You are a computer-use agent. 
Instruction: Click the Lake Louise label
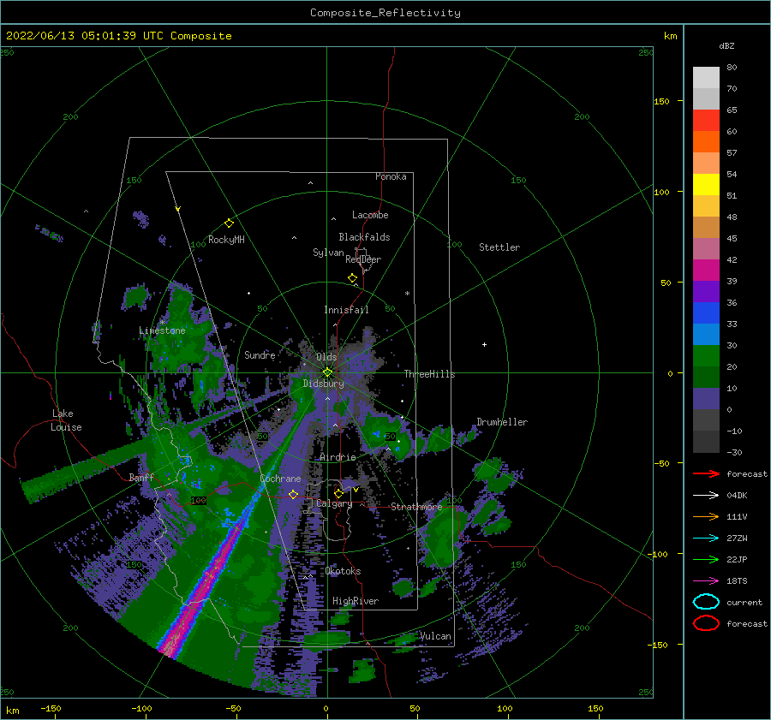(66, 420)
